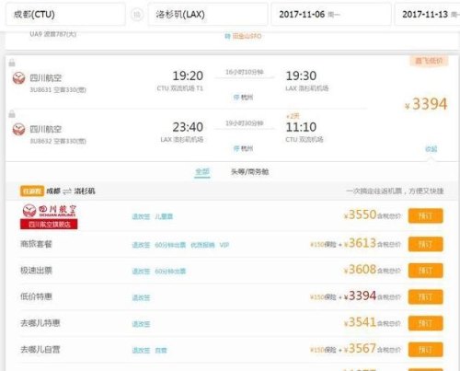Click the lock icon beside flight 3U8632
Viewport: 460px width, 371px height.
pos(12,114)
